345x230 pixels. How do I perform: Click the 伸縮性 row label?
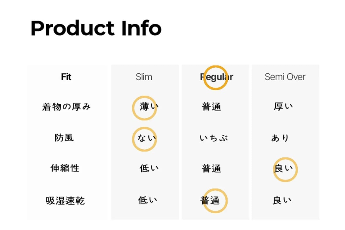click(x=65, y=168)
